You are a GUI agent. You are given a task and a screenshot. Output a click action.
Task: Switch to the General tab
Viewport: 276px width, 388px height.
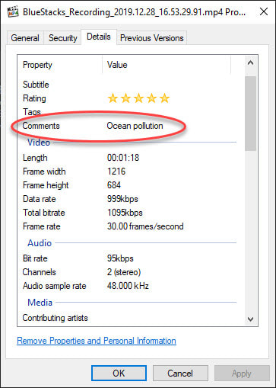tap(25, 38)
